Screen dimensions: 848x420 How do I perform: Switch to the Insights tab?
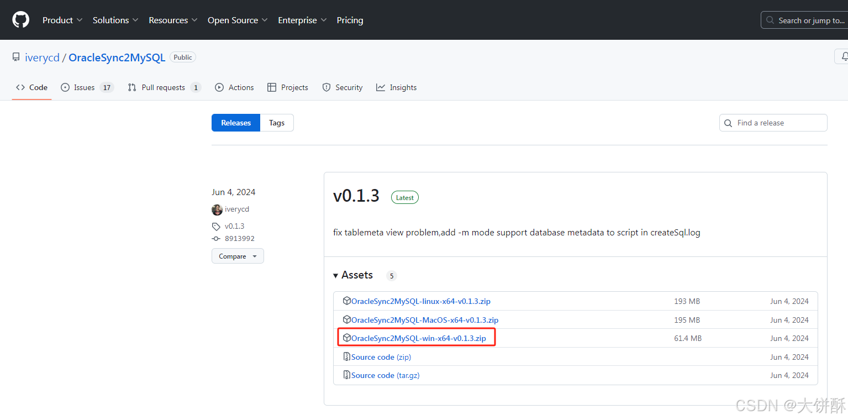click(396, 87)
